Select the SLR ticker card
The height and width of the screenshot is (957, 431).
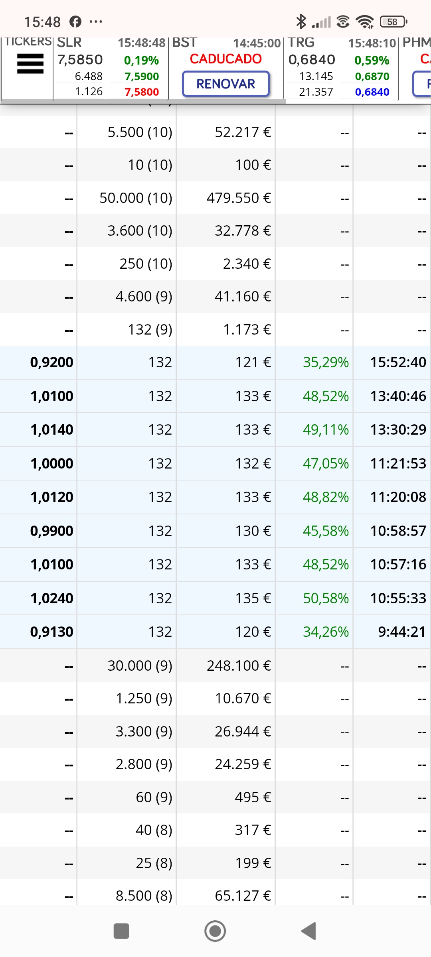[x=111, y=68]
